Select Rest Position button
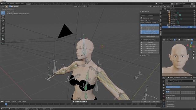This screenshot has width=196, height=110. 188,87
